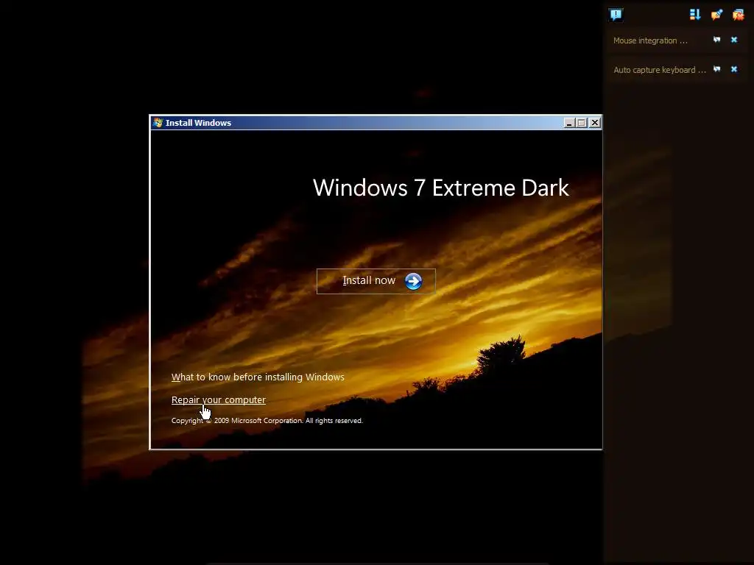Toggle the notification center speech bubble icon

click(x=616, y=15)
